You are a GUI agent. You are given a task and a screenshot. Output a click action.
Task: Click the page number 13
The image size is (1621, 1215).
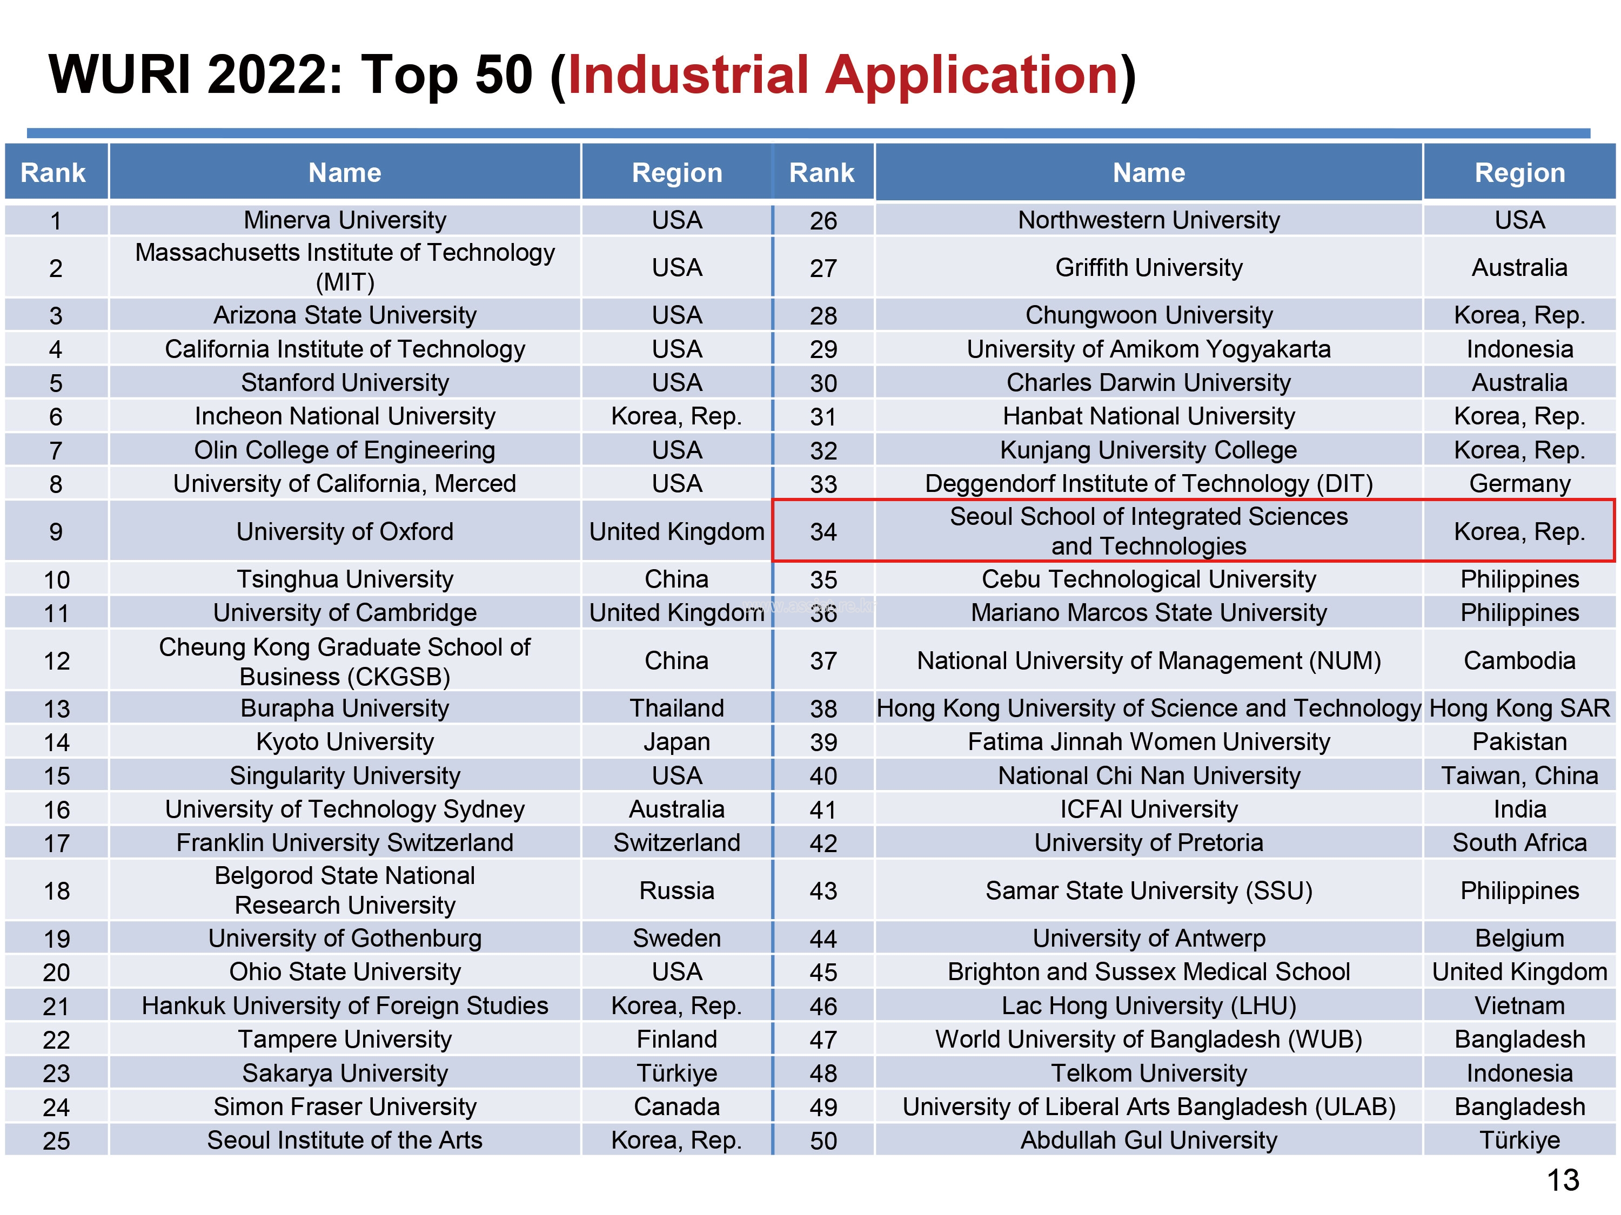(x=1563, y=1180)
